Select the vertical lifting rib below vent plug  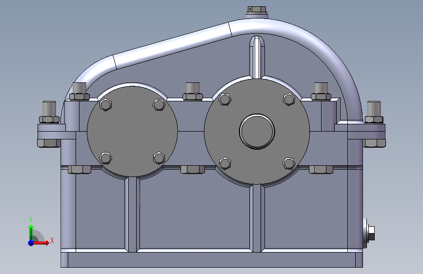click(x=257, y=57)
